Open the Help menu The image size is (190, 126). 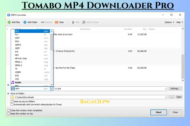click(x=180, y=22)
